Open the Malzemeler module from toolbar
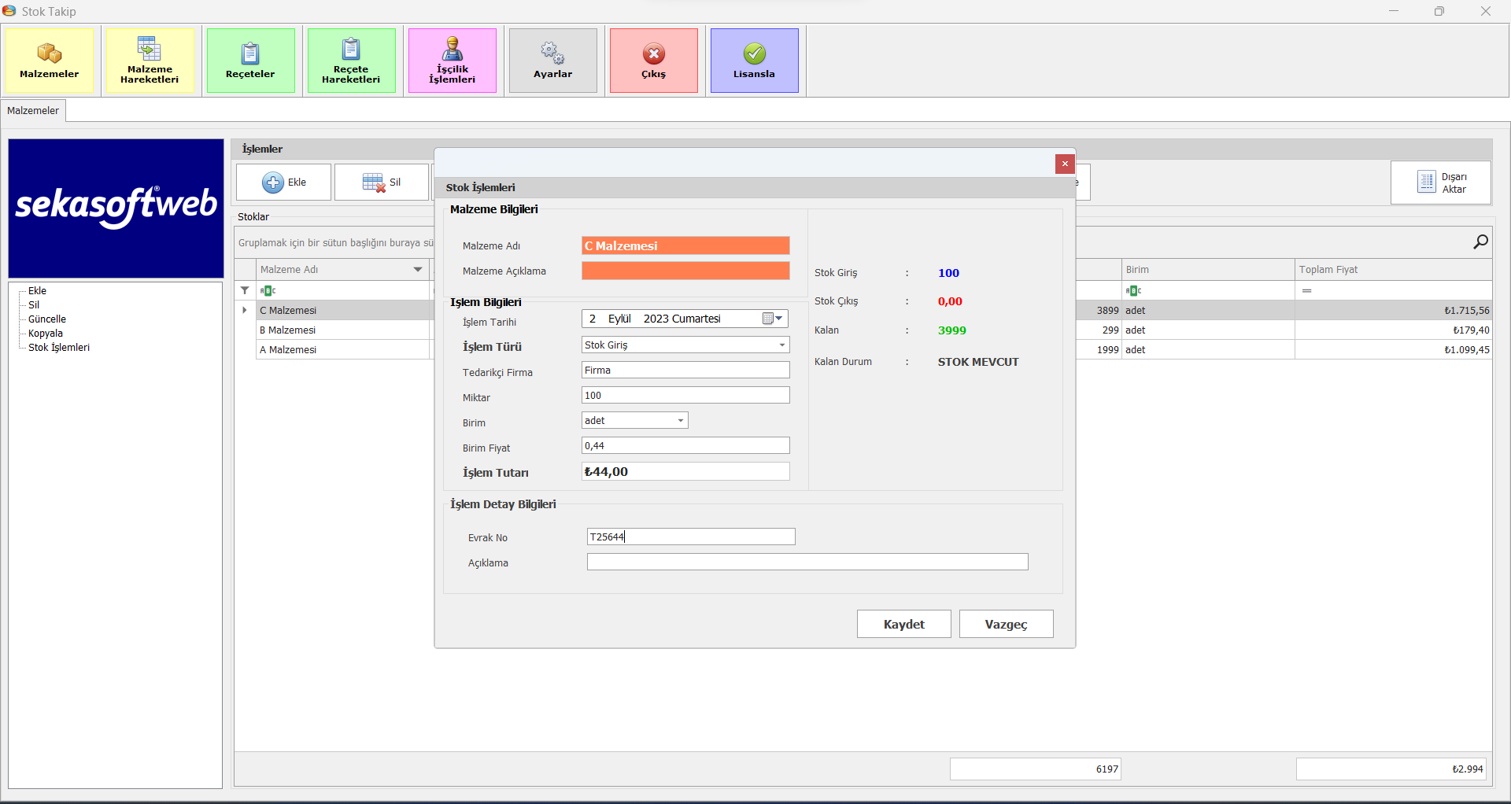 point(50,61)
